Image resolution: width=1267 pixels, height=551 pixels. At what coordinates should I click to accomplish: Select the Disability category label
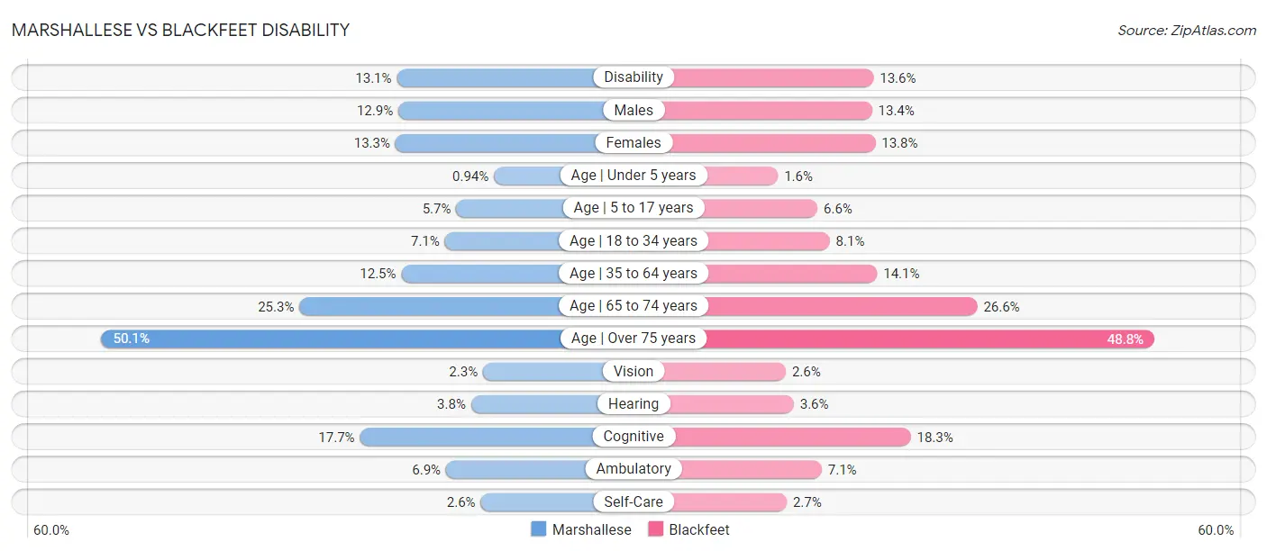pyautogui.click(x=633, y=77)
